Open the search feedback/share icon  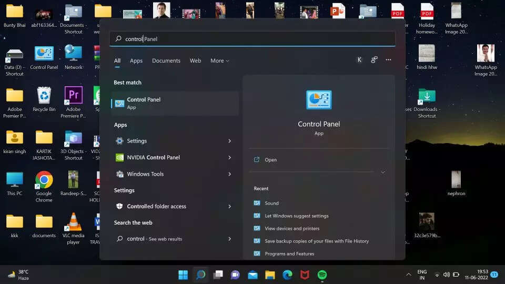pos(374,60)
